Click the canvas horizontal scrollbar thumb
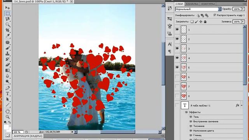Image resolution: width=249 pixels, height=140 pixels. [x=117, y=132]
